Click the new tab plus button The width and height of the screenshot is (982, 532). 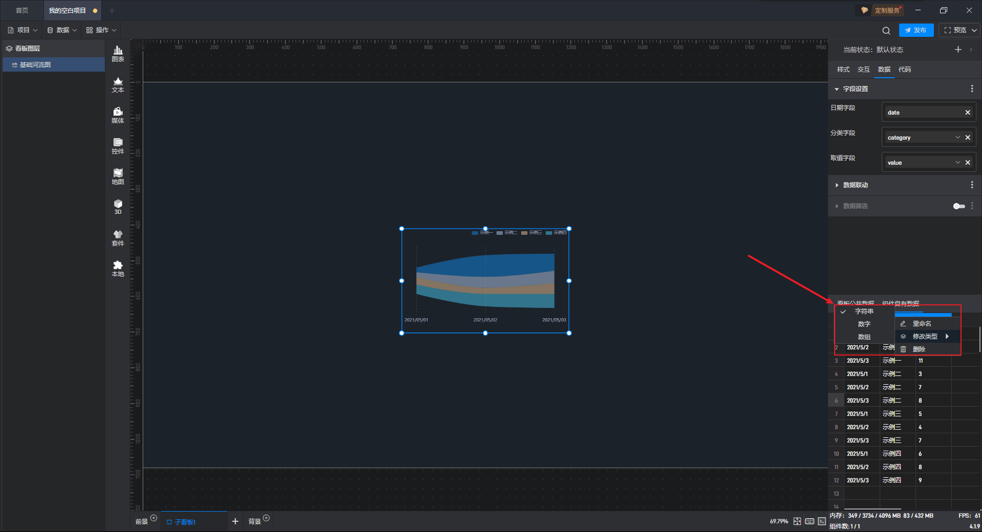[x=112, y=10]
